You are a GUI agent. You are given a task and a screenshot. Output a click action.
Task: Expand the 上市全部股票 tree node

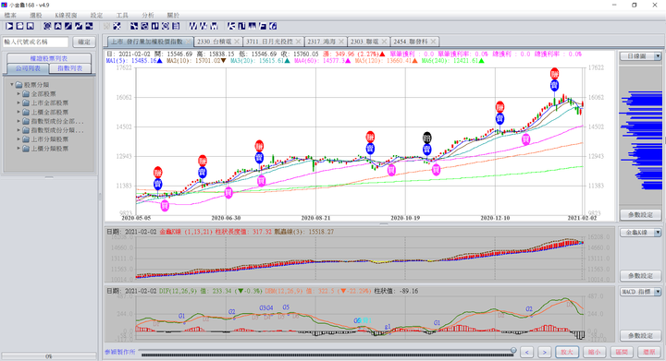tap(18, 103)
